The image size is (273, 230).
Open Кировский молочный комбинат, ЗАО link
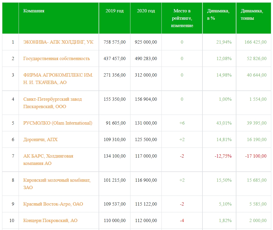coord(57,184)
